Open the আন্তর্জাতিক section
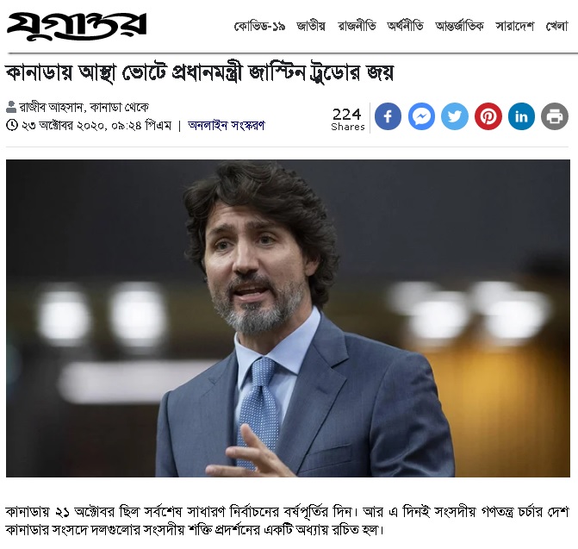 (459, 26)
